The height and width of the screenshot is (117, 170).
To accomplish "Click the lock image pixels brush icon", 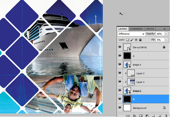I will tap(132, 40).
